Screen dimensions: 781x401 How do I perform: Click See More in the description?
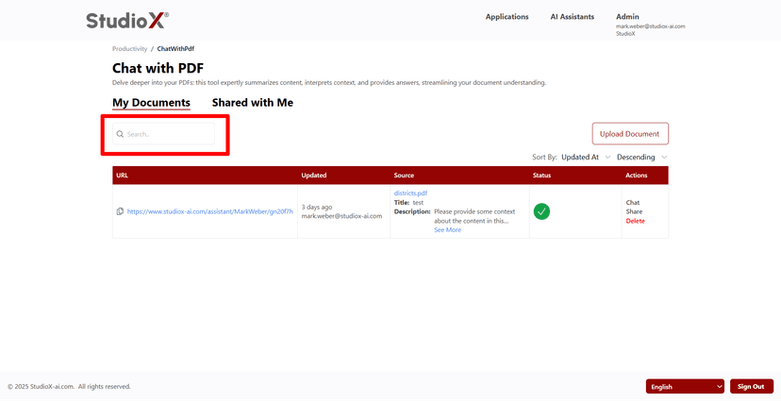click(x=447, y=230)
